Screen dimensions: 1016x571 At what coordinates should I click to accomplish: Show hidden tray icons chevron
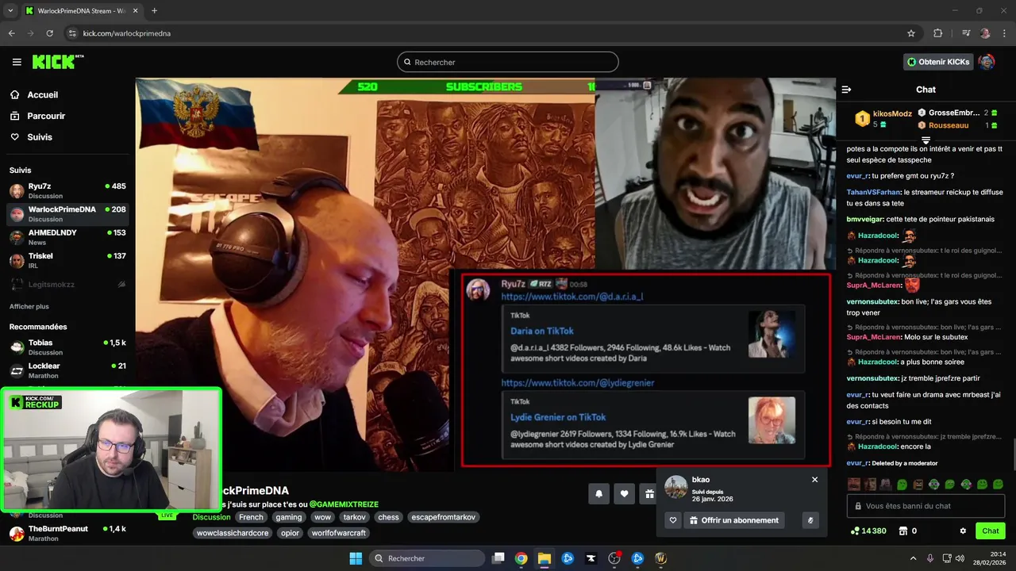tap(913, 558)
